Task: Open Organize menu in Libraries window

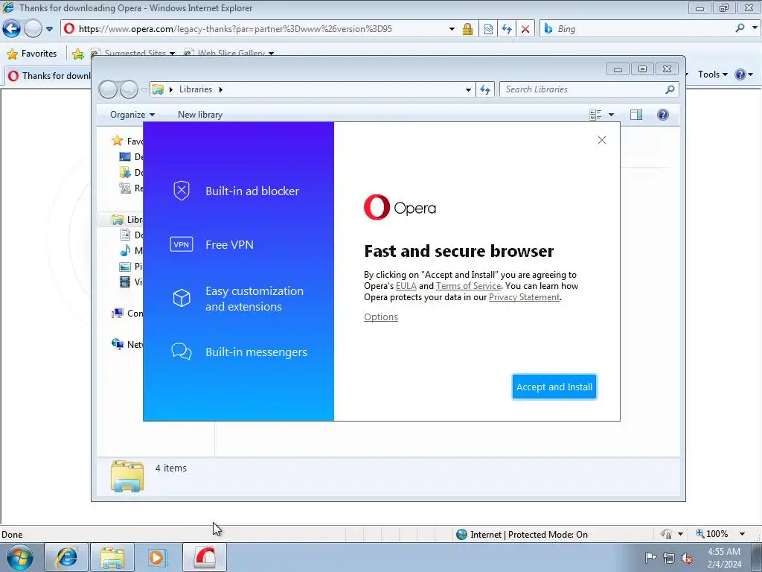Action: click(132, 115)
